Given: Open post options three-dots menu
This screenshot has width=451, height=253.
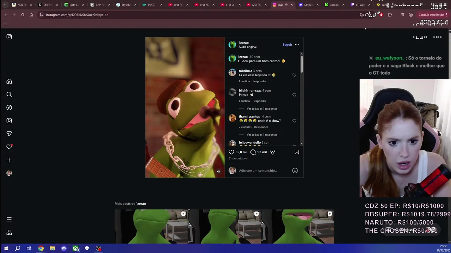Looking at the screenshot, I should pos(297,45).
